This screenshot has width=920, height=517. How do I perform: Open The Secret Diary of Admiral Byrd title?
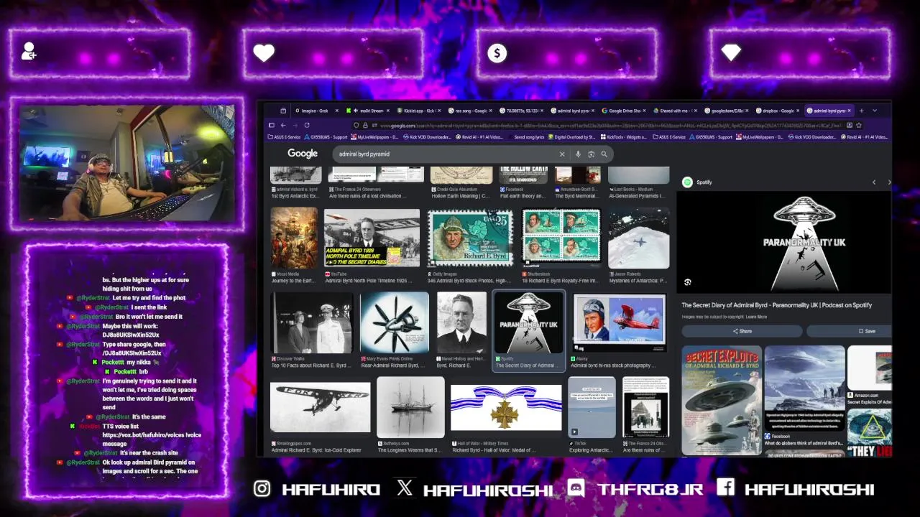776,305
